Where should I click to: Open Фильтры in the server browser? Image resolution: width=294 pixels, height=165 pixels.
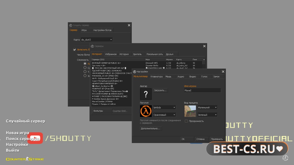coord(102,111)
